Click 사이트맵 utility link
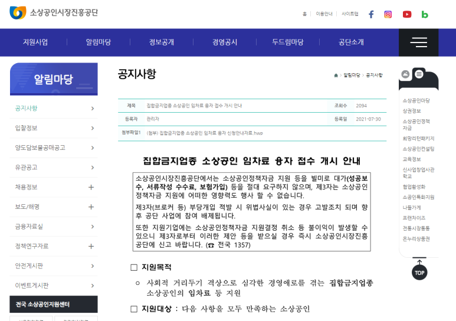 (x=350, y=14)
